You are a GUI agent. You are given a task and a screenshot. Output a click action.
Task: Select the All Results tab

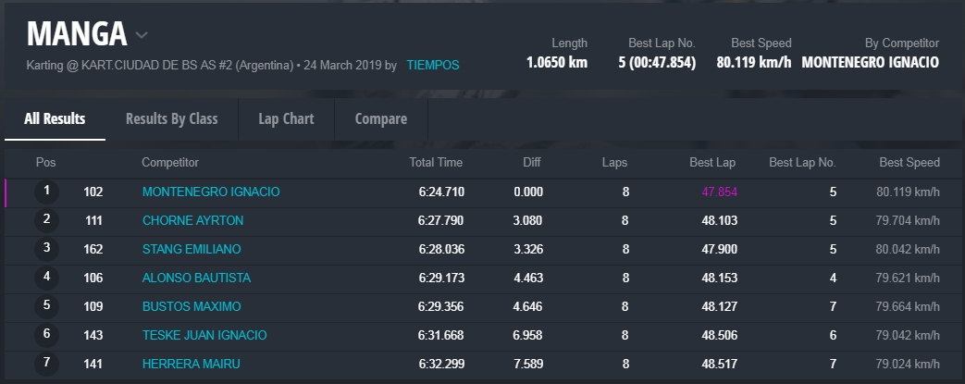pos(55,118)
